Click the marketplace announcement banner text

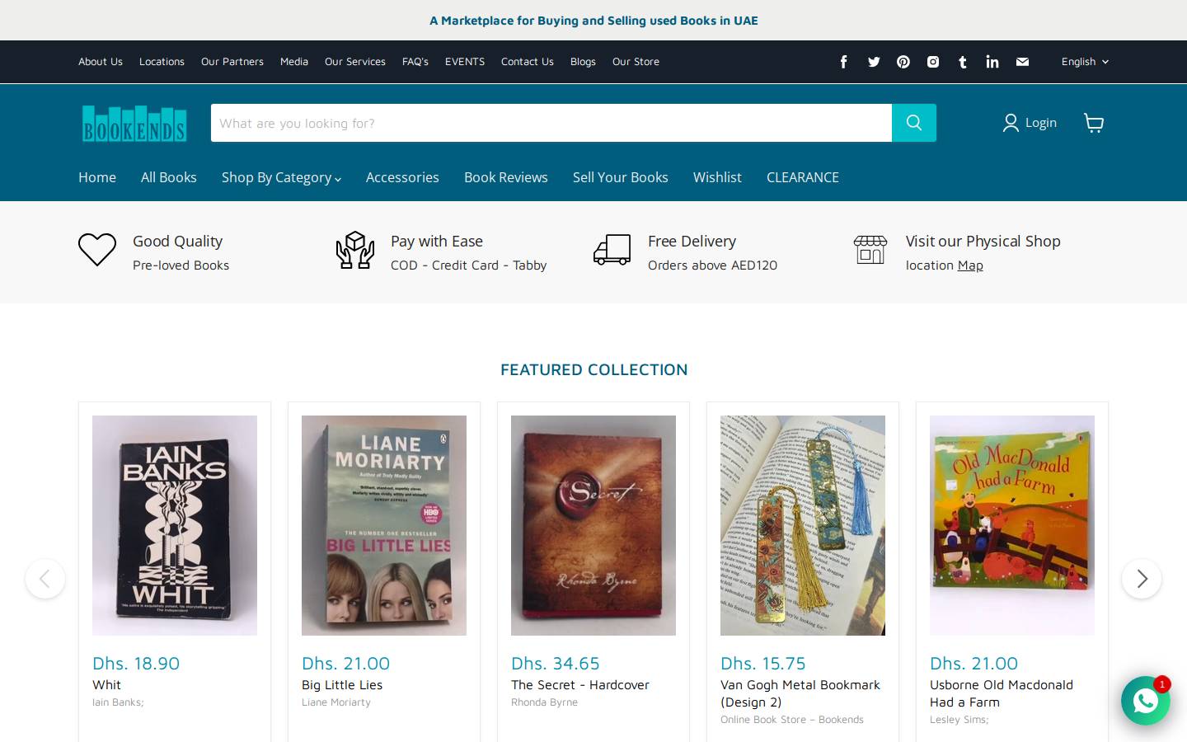pyautogui.click(x=593, y=21)
